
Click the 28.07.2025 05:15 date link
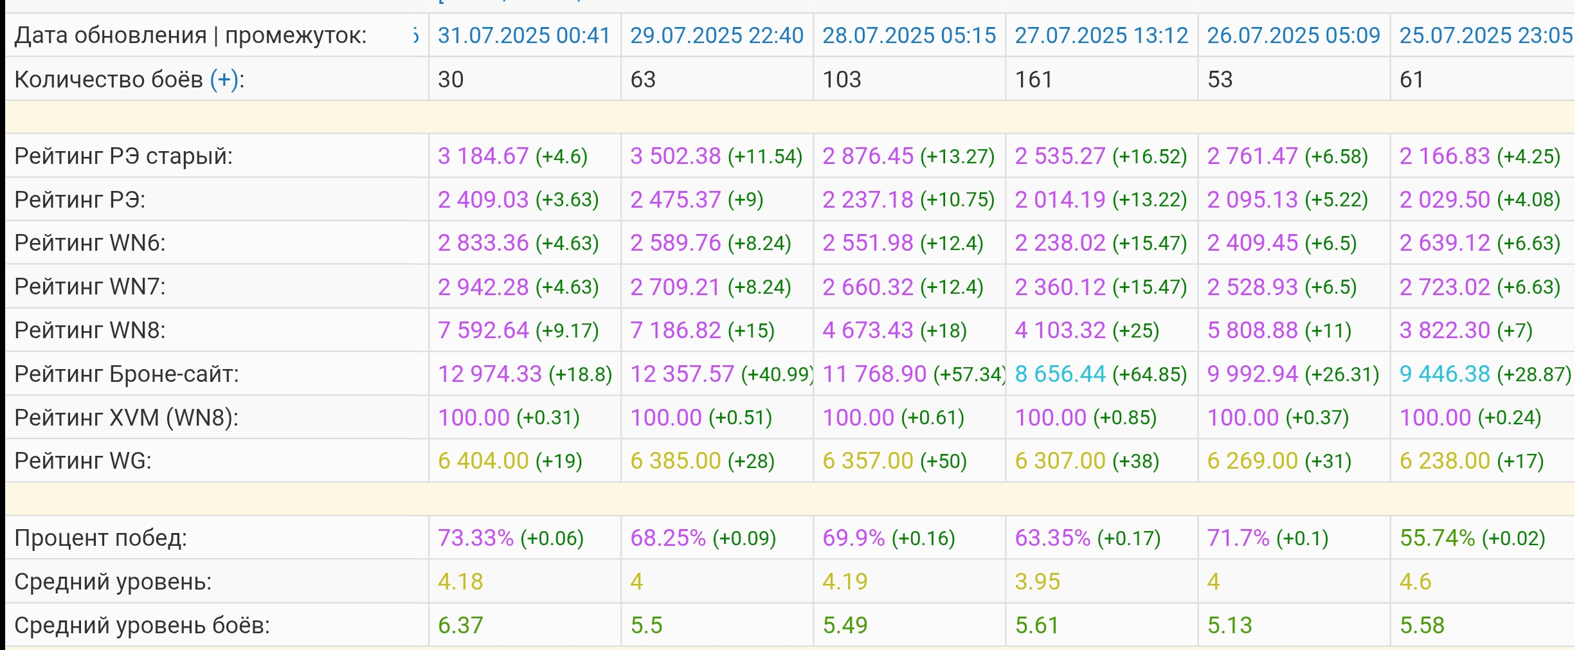[x=908, y=35]
